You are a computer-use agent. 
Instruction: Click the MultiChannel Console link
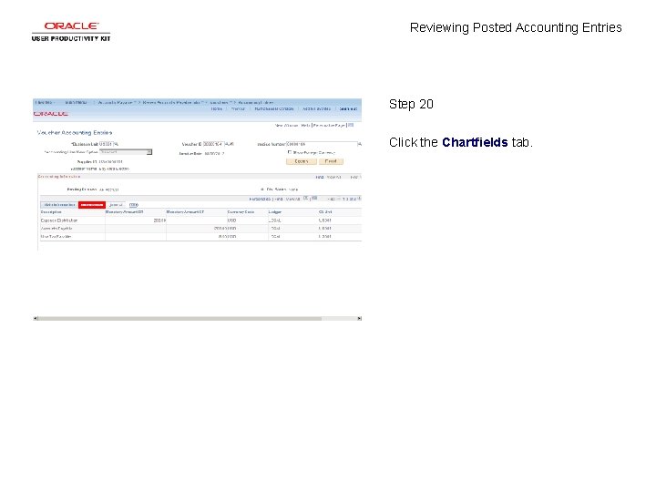274,108
